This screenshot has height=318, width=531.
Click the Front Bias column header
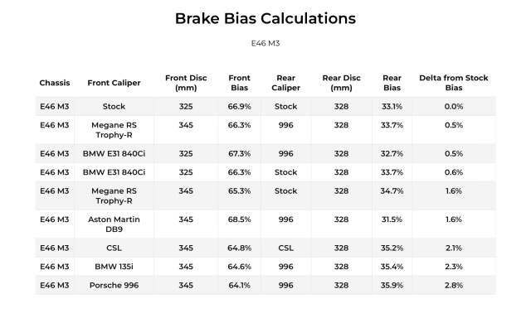point(240,83)
